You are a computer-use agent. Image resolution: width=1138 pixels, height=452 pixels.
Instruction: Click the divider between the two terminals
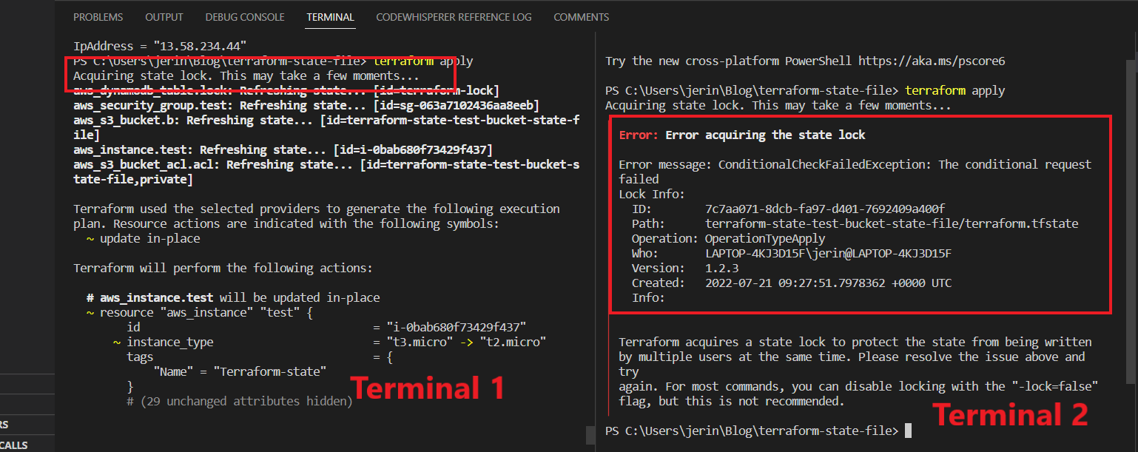(596, 222)
